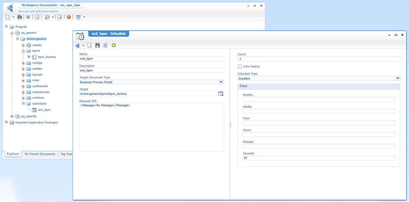Viewport: 409px width, 202px height.
Task: Open the scd_bpm schedule in the tree
Action: point(44,110)
